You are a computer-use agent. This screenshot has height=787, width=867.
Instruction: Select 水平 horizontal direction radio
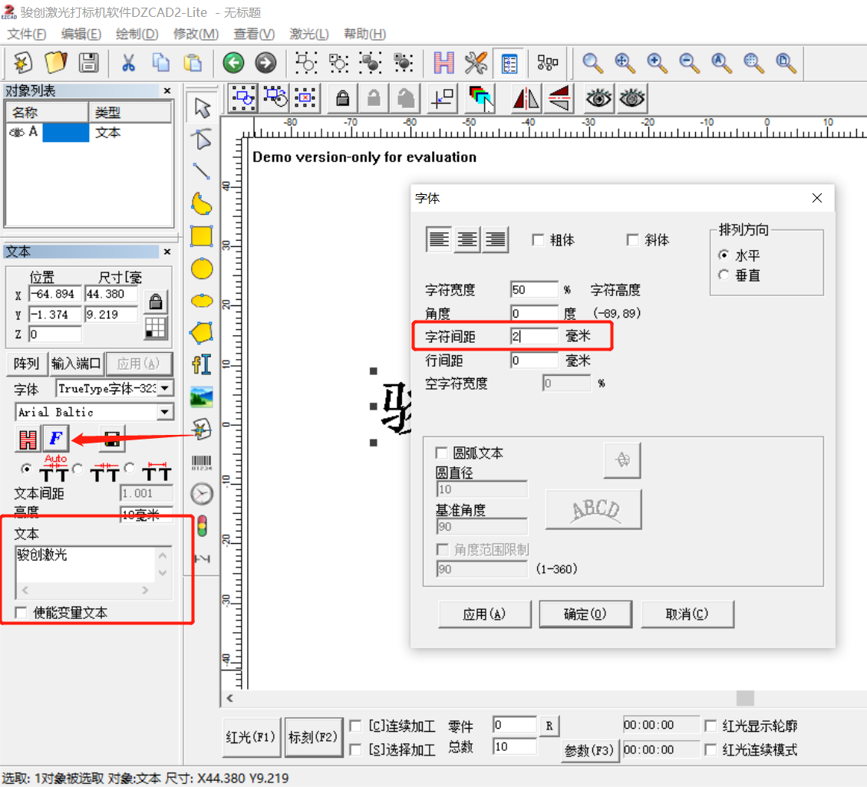pos(724,255)
